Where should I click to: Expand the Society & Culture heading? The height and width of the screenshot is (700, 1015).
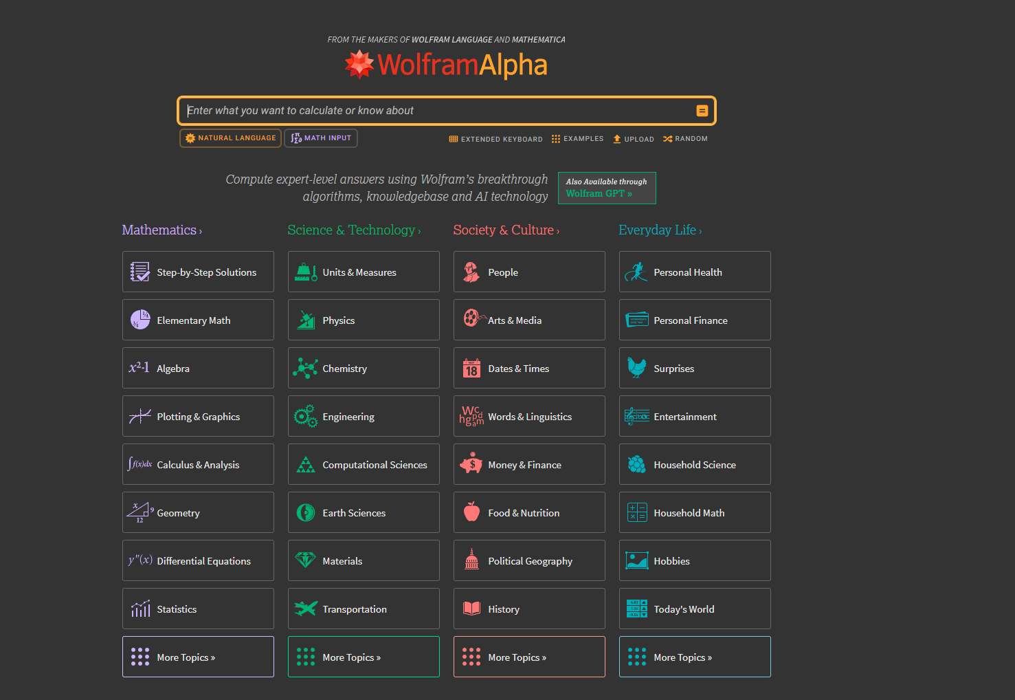pyautogui.click(x=506, y=230)
